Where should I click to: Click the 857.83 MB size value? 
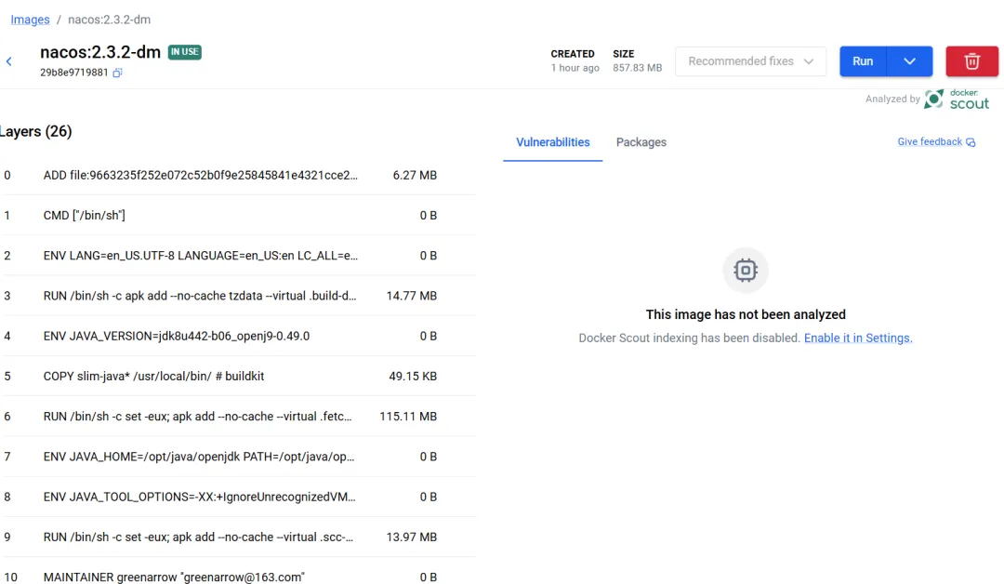coord(637,68)
